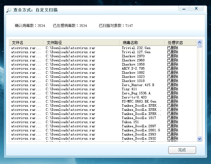Select the Yankee_Doodle.2897 entry
This screenshot has height=164, width=211.
point(103,126)
